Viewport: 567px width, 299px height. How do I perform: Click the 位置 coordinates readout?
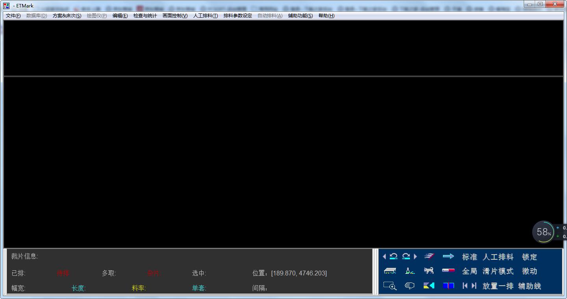point(289,273)
